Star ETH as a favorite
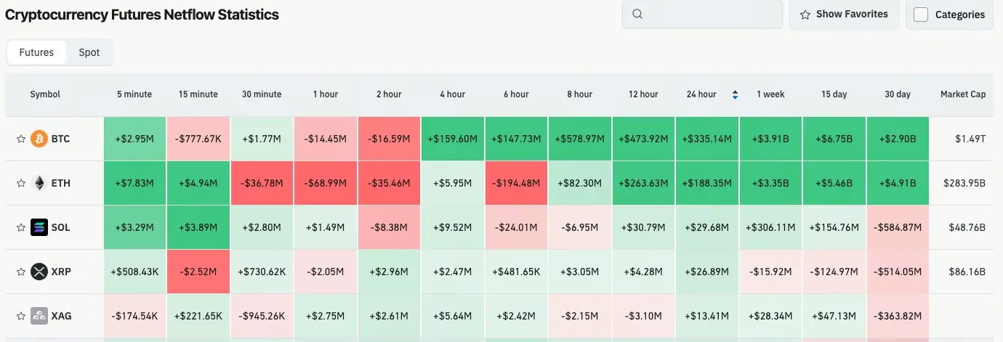The image size is (1003, 342). click(x=21, y=183)
